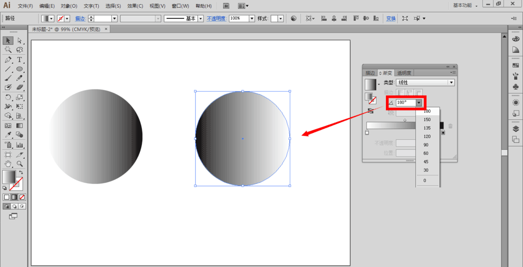Select the Pen tool
Image resolution: width=523 pixels, height=267 pixels.
point(8,60)
